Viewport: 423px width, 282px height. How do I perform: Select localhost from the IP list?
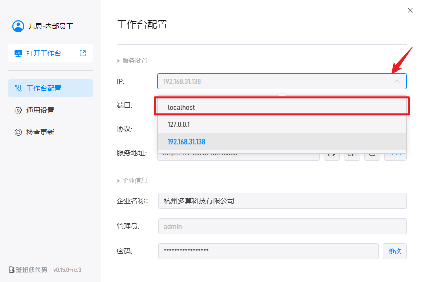coord(181,107)
